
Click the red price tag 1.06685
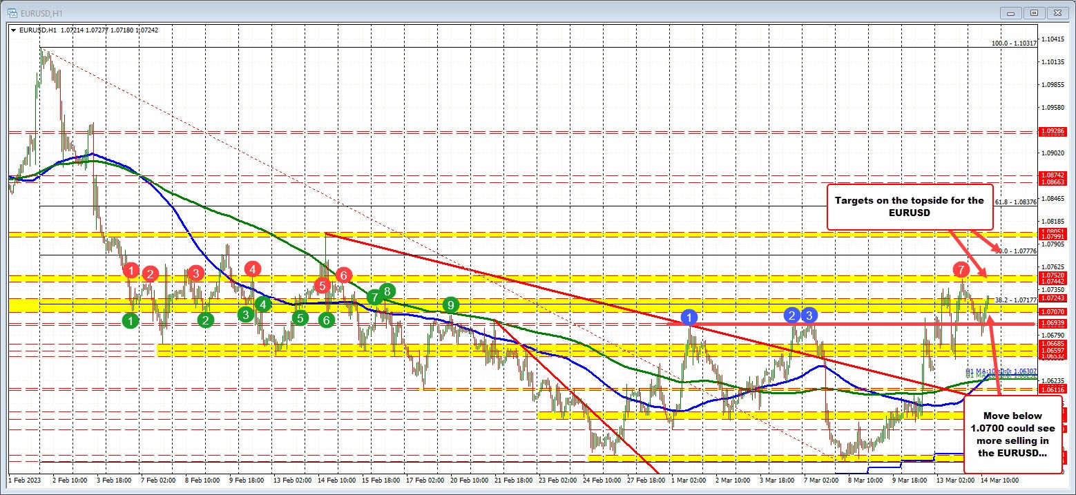(1054, 343)
